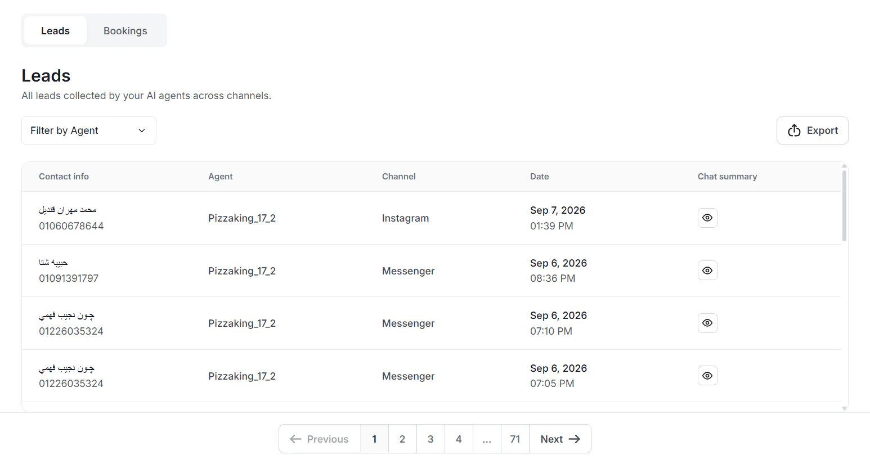Click the Channel column header
The width and height of the screenshot is (870, 464).
(398, 177)
